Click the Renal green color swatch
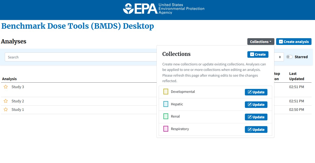 click(x=166, y=116)
